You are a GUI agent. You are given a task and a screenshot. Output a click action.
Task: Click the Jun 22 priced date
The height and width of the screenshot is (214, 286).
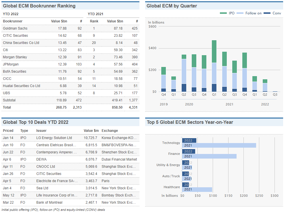(8, 152)
